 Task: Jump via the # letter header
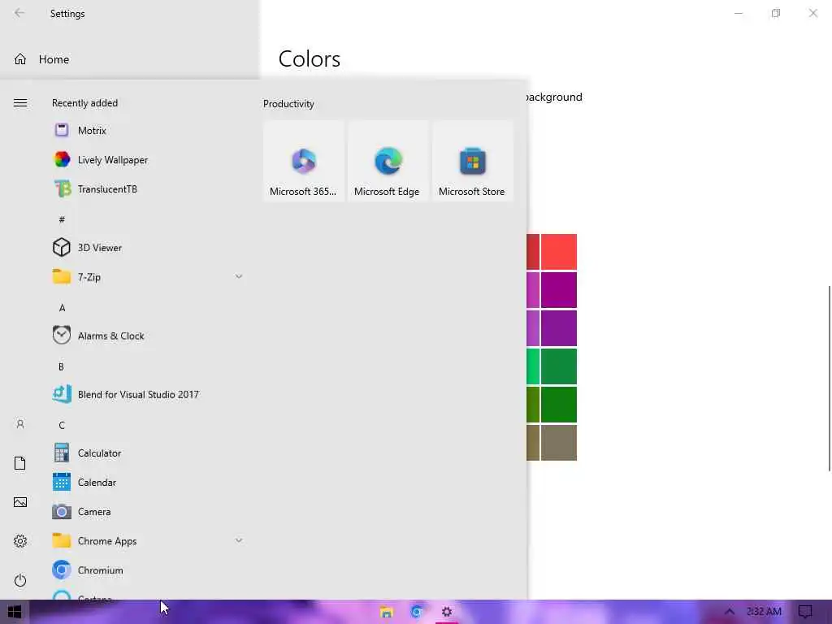[x=62, y=219]
